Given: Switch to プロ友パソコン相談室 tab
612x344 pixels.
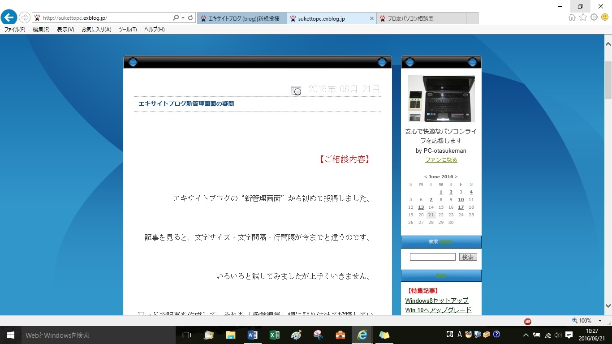Looking at the screenshot, I should tap(421, 18).
